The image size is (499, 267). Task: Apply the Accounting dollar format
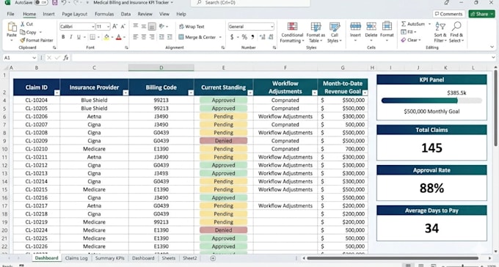pos(232,37)
